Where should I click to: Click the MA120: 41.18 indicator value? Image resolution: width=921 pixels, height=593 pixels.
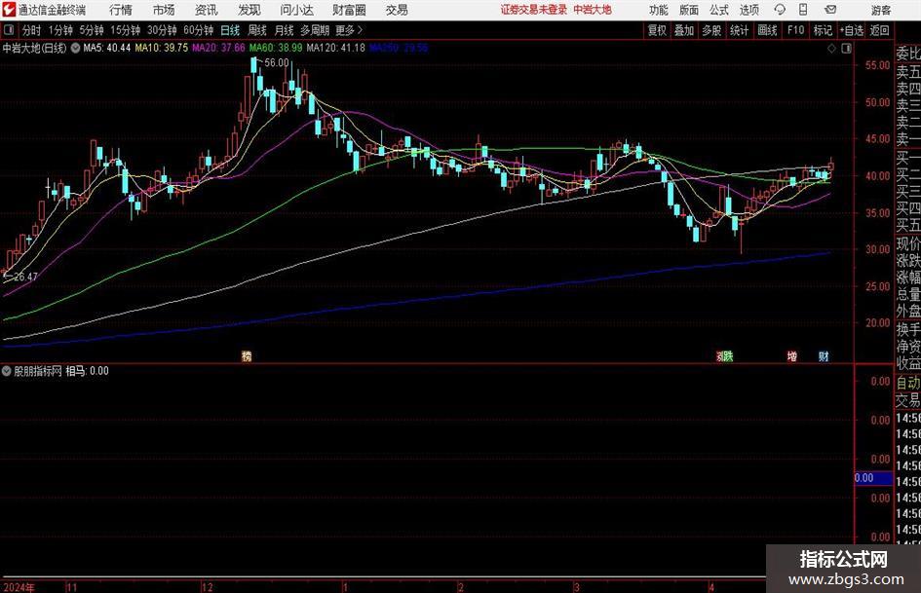point(335,48)
